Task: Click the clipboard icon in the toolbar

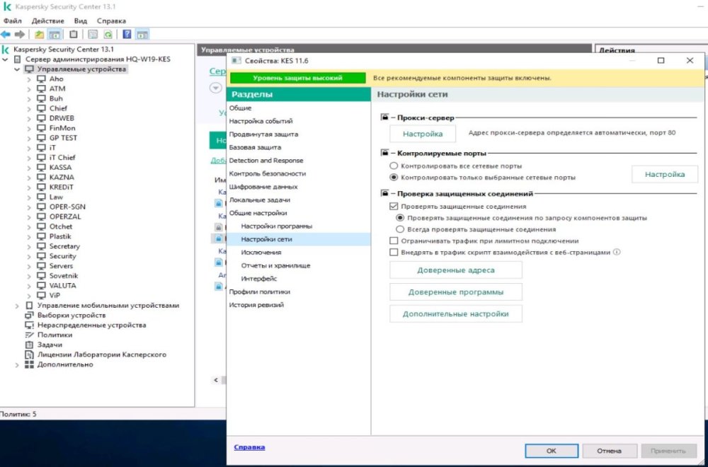Action: tap(73, 34)
